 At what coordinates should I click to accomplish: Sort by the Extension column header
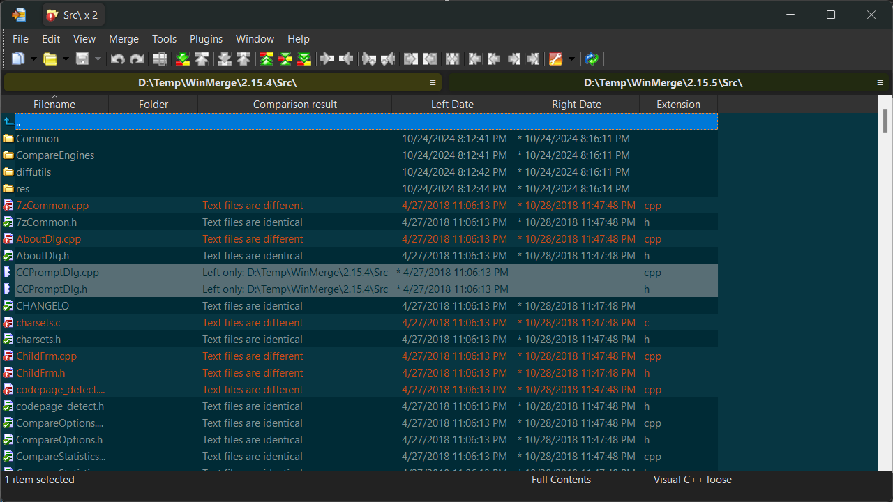(x=678, y=105)
